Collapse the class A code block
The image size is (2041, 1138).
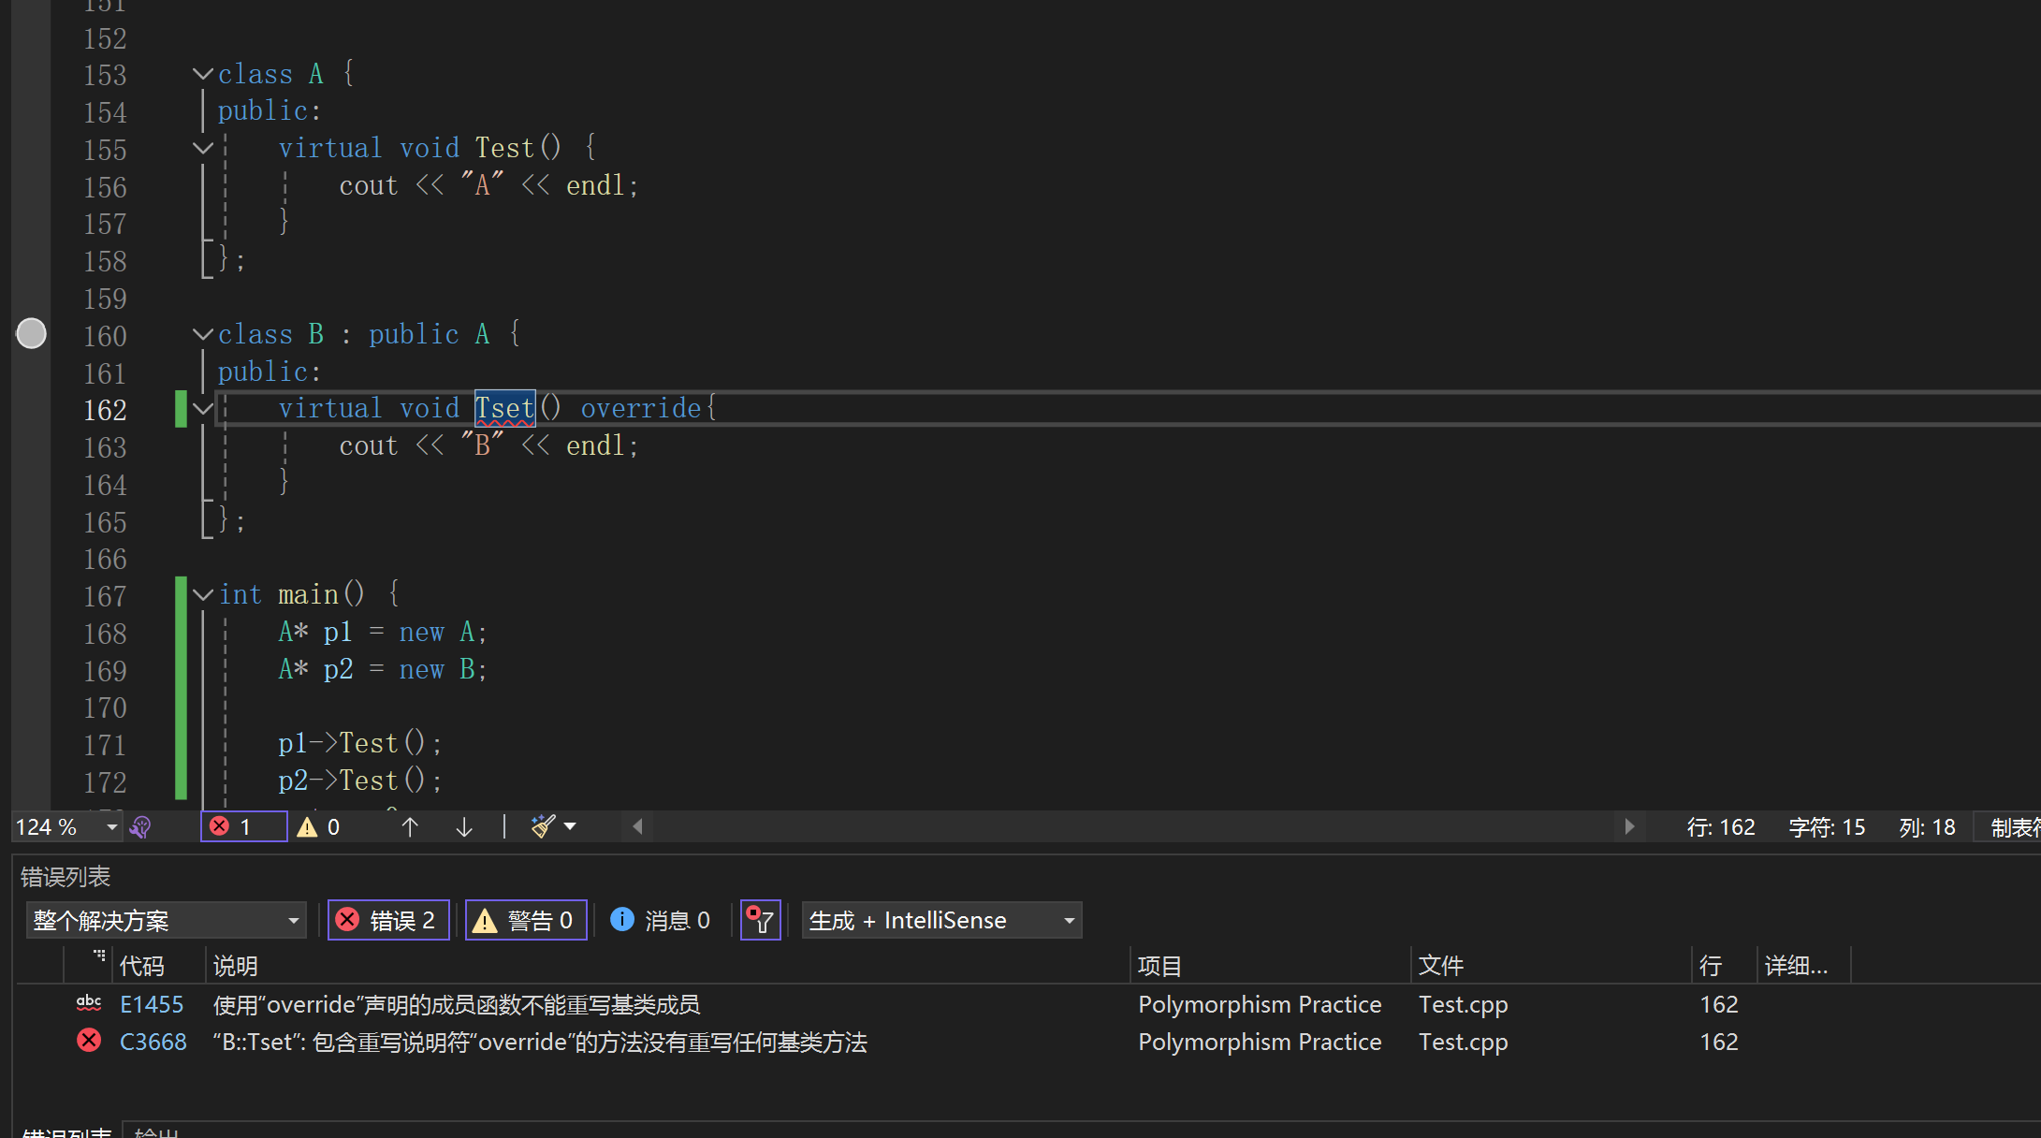(202, 74)
